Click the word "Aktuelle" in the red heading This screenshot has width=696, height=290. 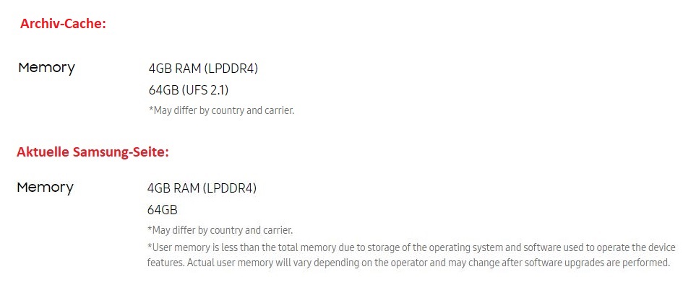pyautogui.click(x=44, y=152)
